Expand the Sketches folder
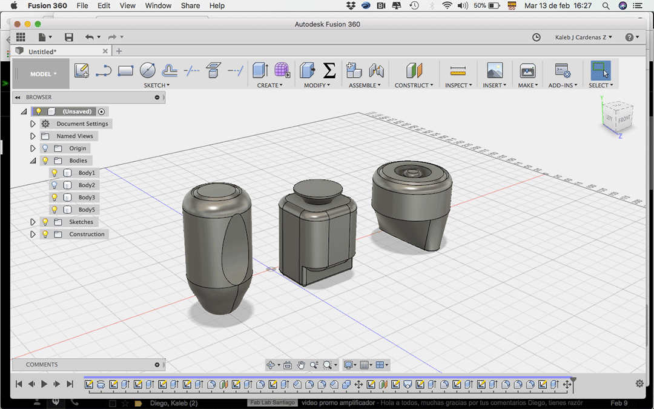 33,222
